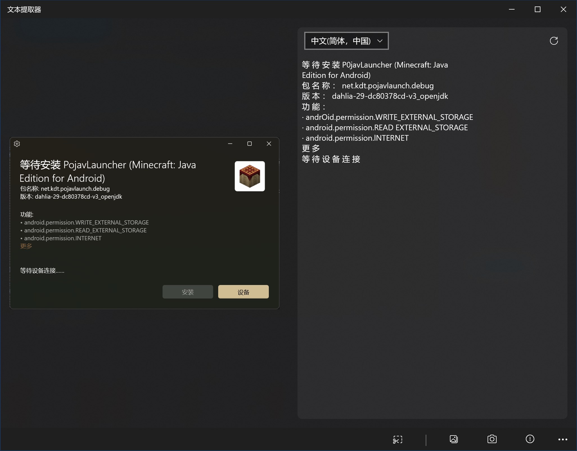577x451 pixels.
Task: Click the camera capture icon
Action: [x=492, y=439]
